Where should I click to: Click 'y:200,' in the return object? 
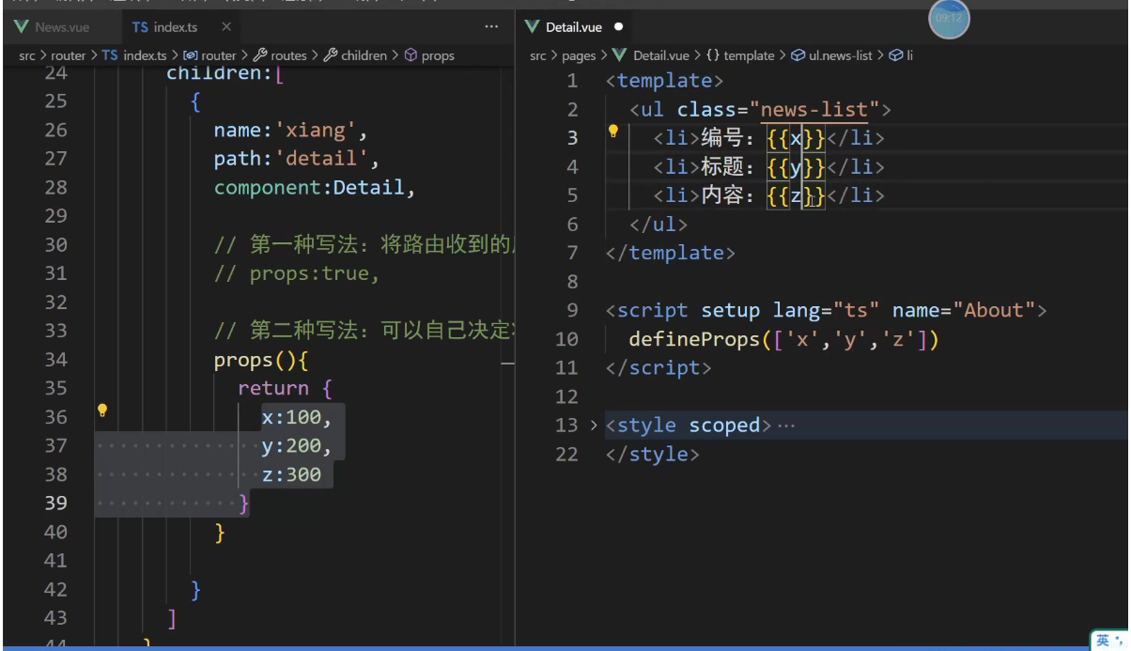[x=297, y=445]
